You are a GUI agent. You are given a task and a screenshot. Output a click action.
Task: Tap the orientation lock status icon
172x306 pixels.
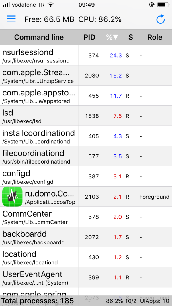pyautogui.click(x=152, y=5)
